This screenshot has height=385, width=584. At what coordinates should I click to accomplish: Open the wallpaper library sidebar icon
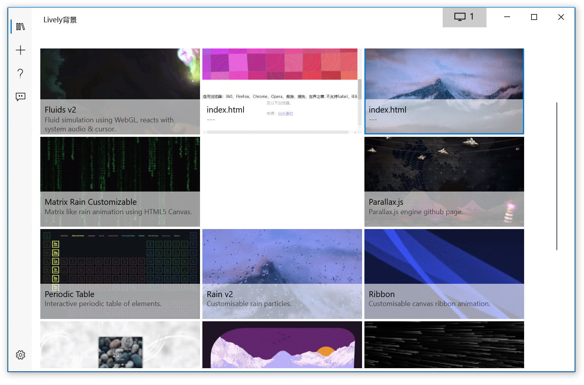click(x=20, y=27)
